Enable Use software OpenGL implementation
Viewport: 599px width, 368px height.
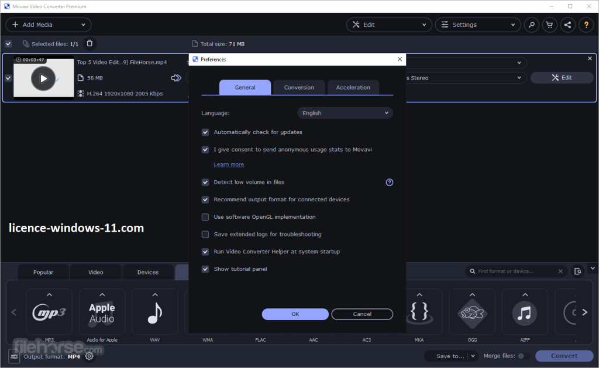[x=205, y=217]
